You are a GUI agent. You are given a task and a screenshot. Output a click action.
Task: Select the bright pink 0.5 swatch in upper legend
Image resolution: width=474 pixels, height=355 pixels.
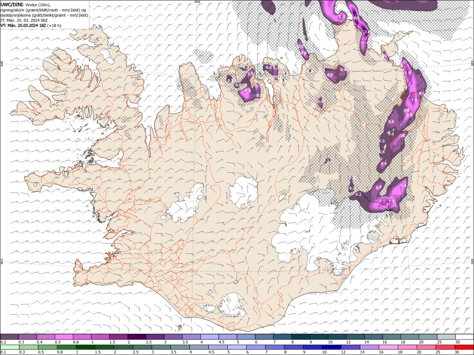64,337
